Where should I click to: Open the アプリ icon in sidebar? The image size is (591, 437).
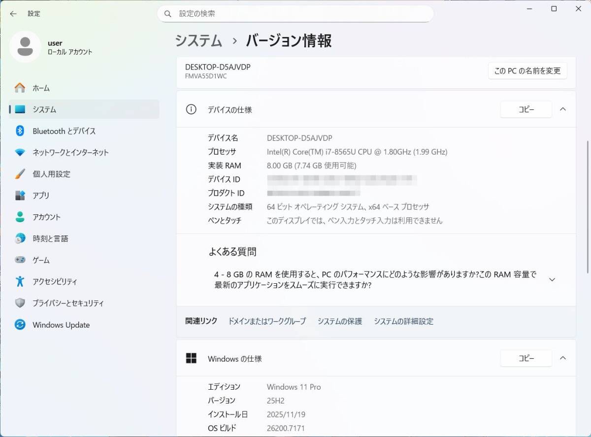coord(20,196)
